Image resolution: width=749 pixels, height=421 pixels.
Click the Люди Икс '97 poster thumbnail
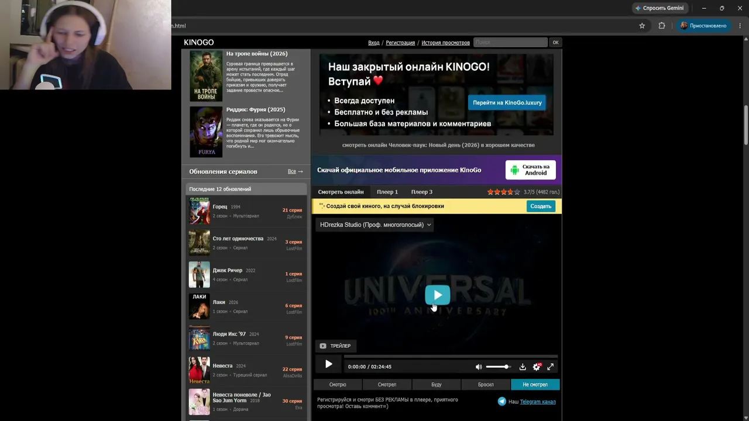[x=199, y=339]
